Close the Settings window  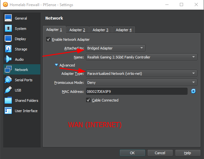point(196,5)
